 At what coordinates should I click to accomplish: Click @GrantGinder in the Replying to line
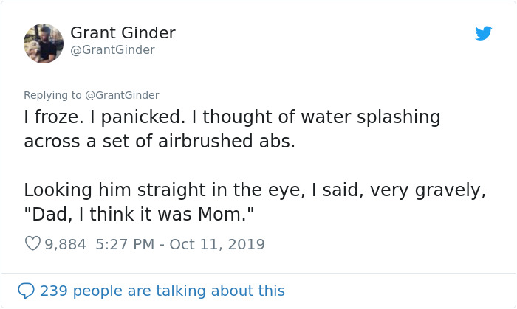click(123, 95)
